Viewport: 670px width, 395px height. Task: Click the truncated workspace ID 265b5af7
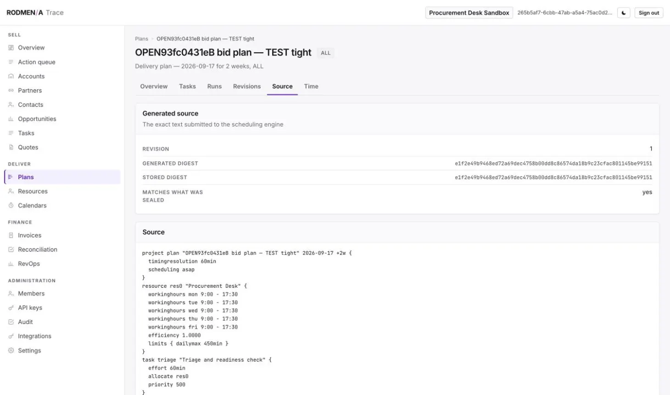[565, 13]
